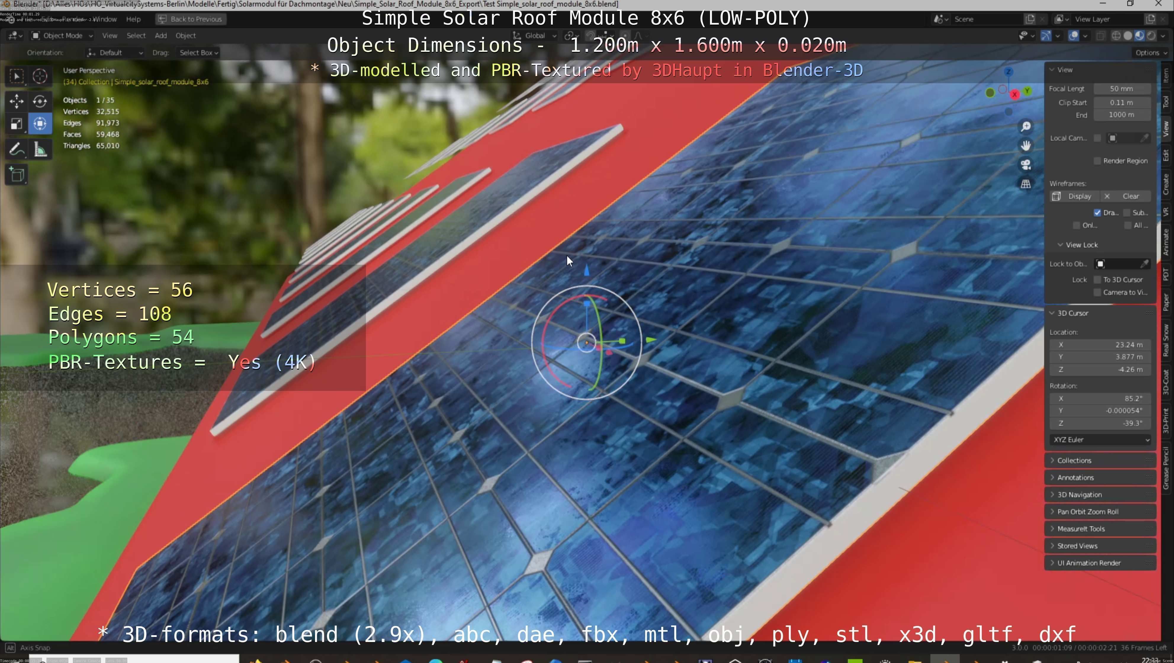Toggle show overlays button
1174x663 pixels.
[x=1073, y=36]
